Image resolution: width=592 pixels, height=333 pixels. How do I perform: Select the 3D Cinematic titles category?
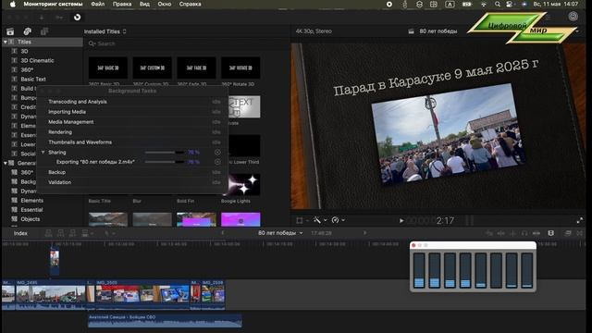tap(37, 60)
